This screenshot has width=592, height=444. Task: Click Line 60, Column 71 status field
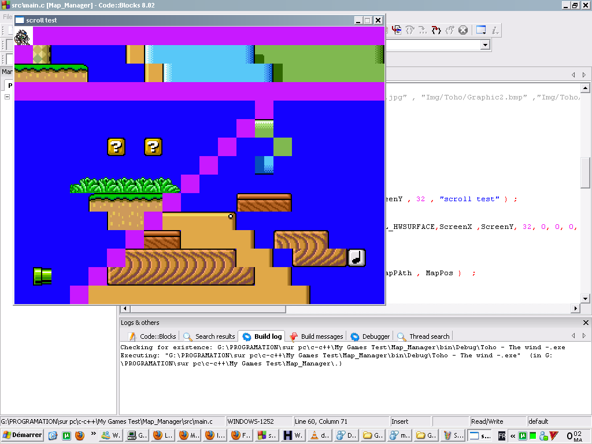coord(341,421)
